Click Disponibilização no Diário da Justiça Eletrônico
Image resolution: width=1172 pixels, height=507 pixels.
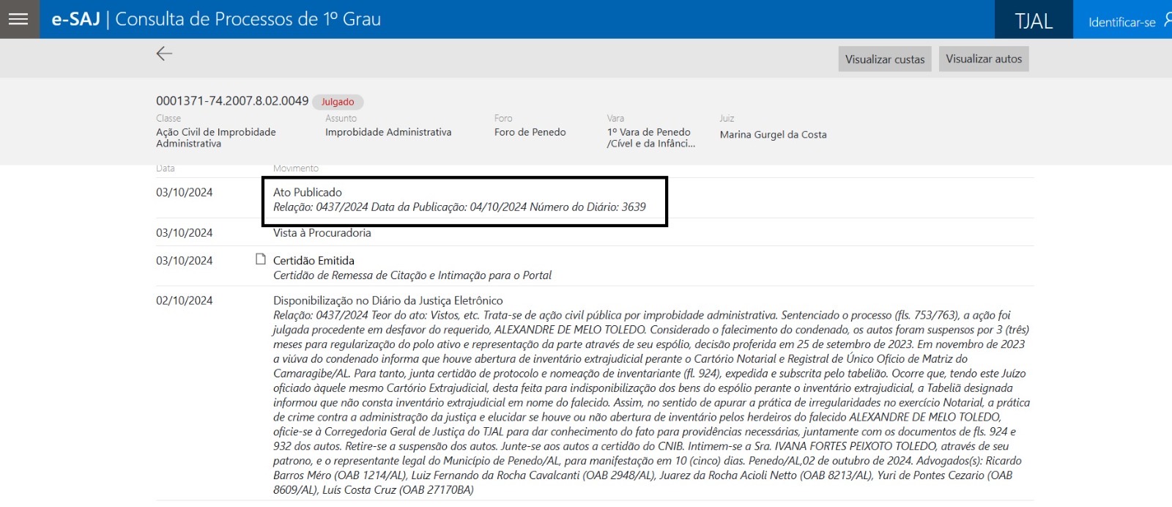click(387, 300)
